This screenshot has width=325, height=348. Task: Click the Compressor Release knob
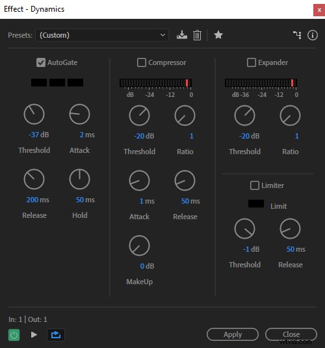(185, 180)
